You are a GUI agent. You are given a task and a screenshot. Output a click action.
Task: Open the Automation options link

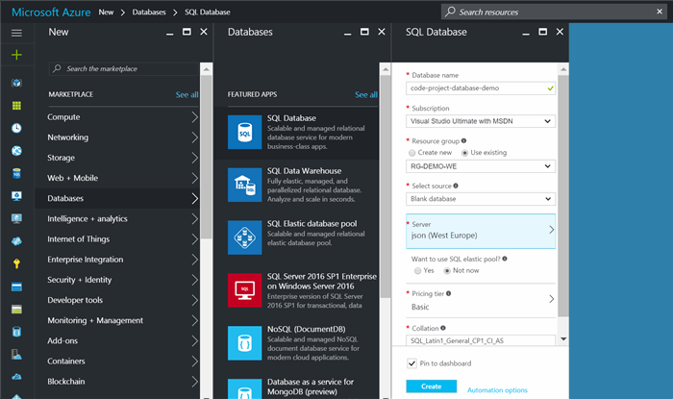(497, 390)
